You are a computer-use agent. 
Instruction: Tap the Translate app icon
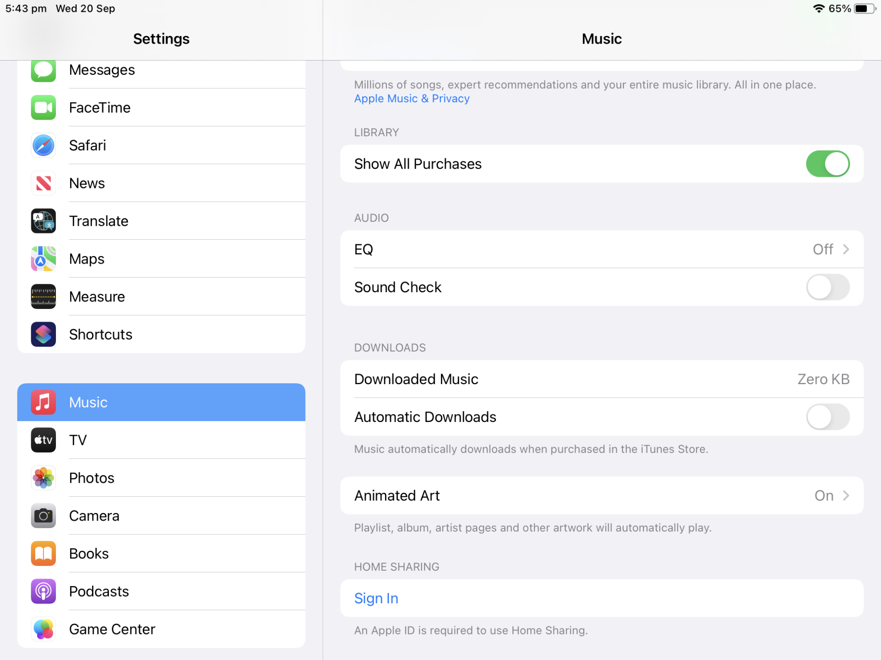(43, 221)
